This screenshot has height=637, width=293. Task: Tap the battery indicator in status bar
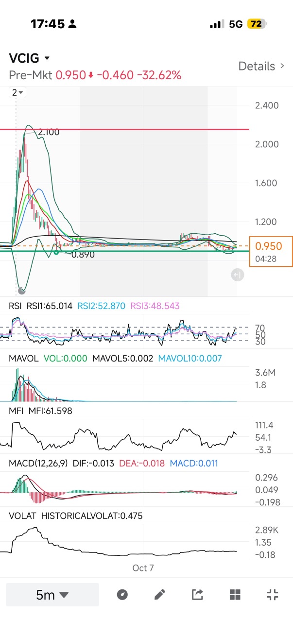point(258,24)
